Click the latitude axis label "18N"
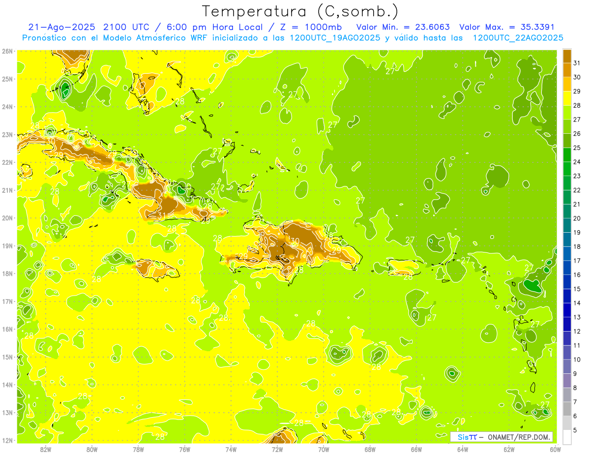 [x=7, y=274]
